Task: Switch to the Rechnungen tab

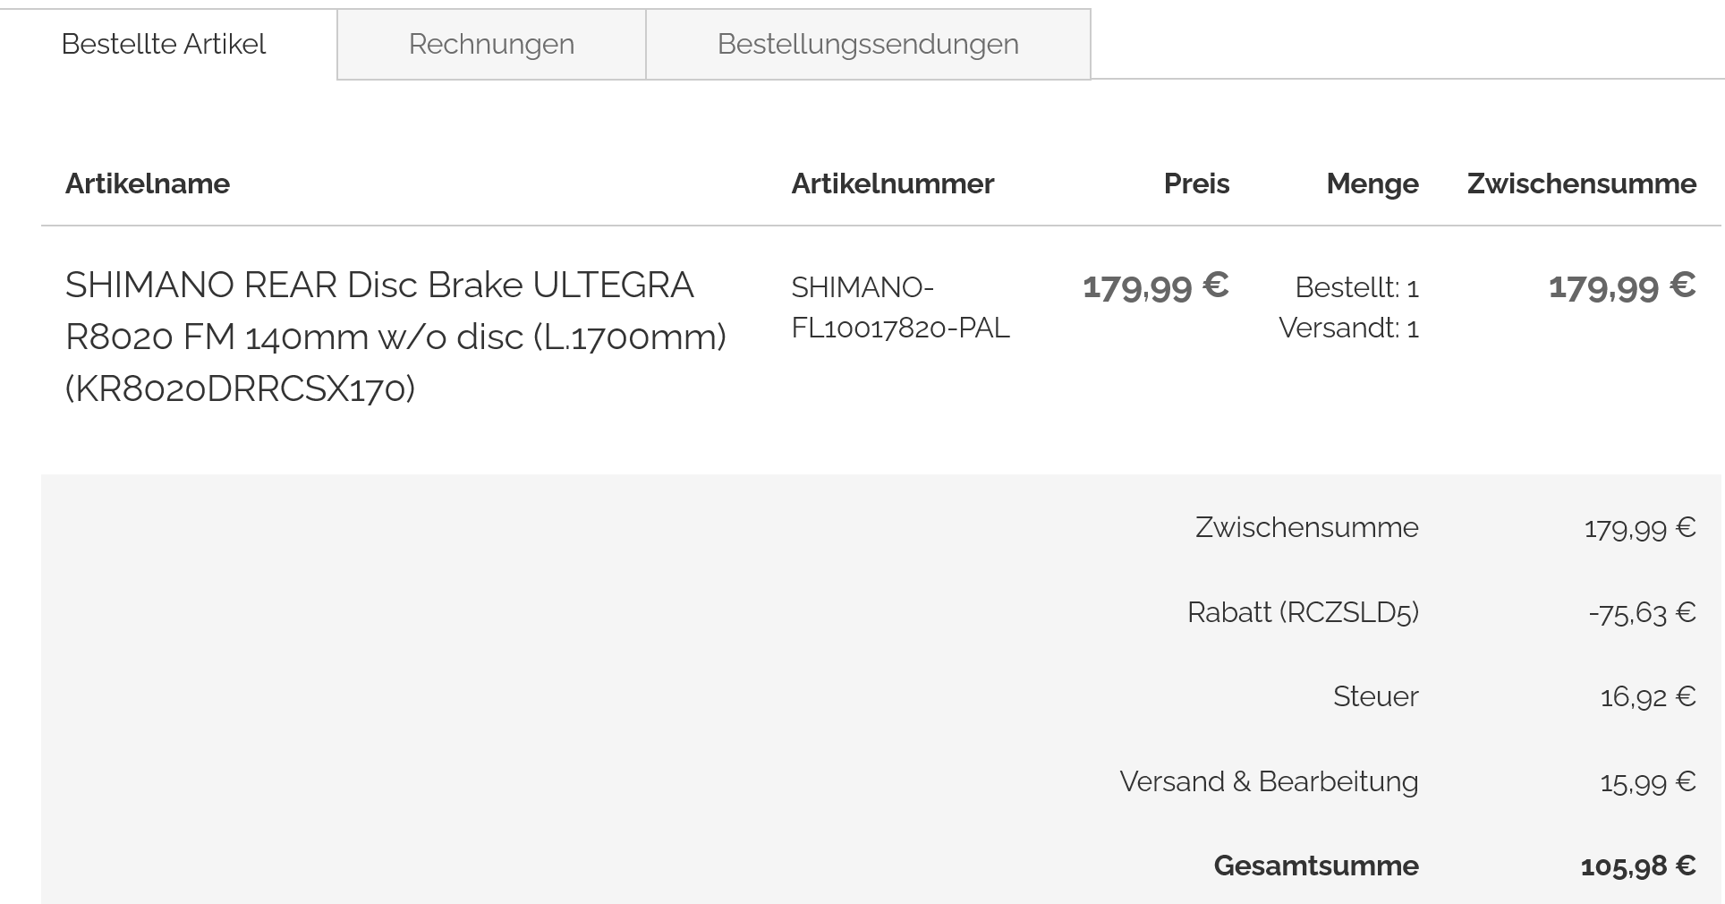Action: [491, 44]
